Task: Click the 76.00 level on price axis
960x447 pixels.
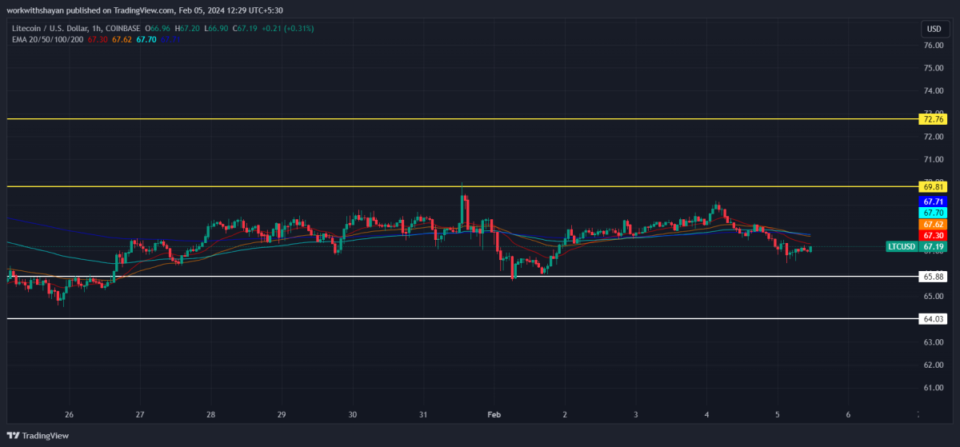Action: point(933,46)
